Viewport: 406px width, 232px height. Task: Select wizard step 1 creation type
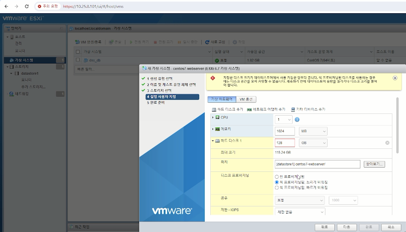pyautogui.click(x=160, y=78)
